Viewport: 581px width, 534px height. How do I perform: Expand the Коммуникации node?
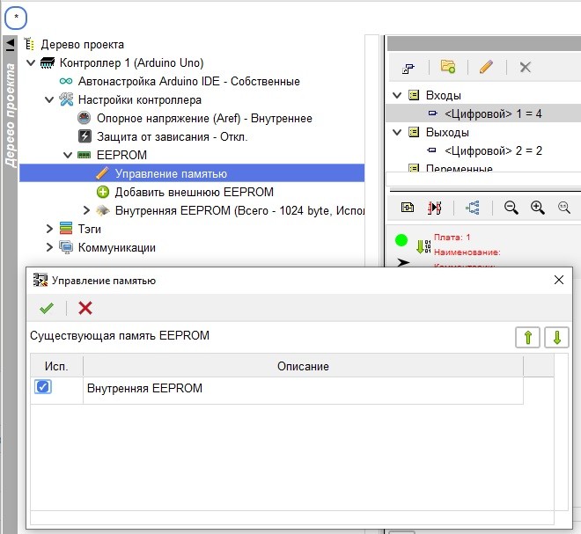[x=49, y=247]
